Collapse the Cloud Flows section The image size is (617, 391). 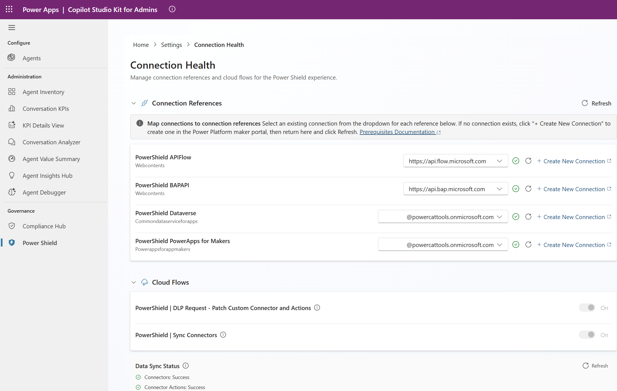(x=134, y=282)
